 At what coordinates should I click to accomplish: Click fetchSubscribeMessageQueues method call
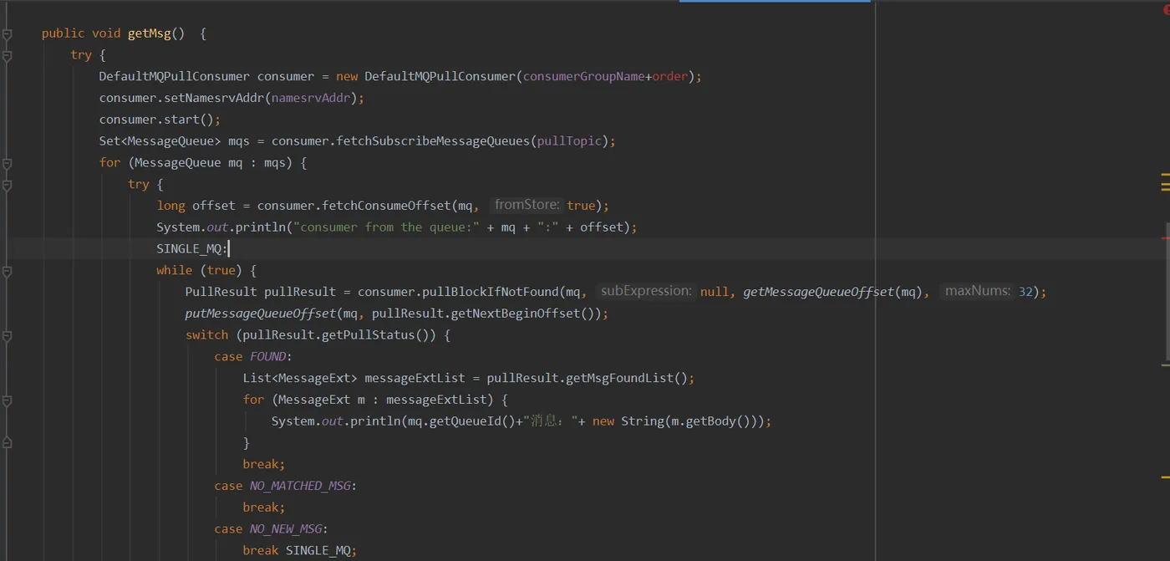433,140
